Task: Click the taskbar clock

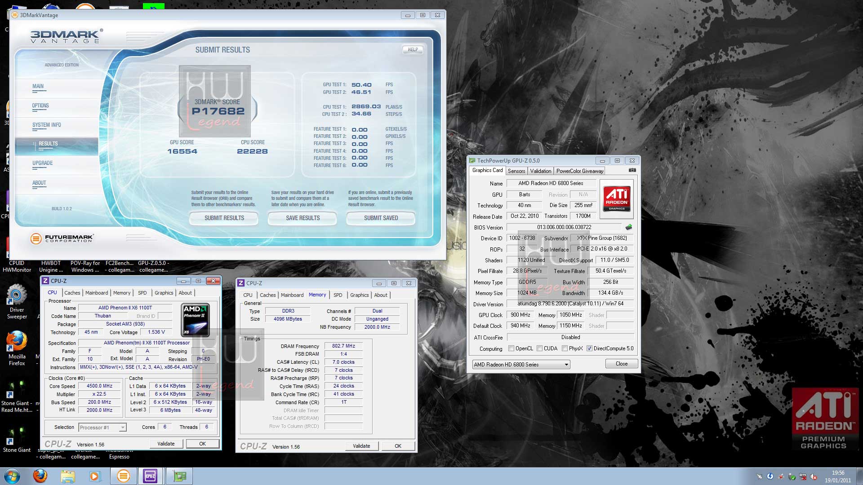Action: tap(838, 476)
